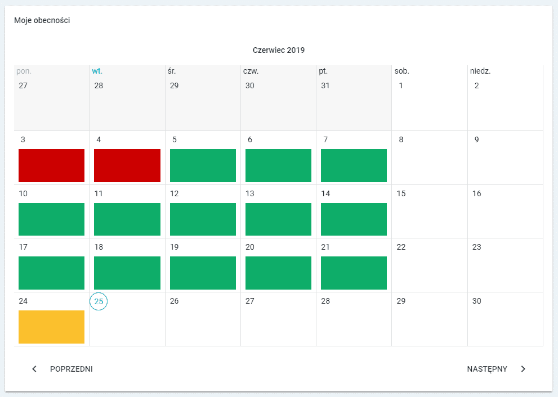
Task: Open the green entry on June 11
Action: (127, 219)
